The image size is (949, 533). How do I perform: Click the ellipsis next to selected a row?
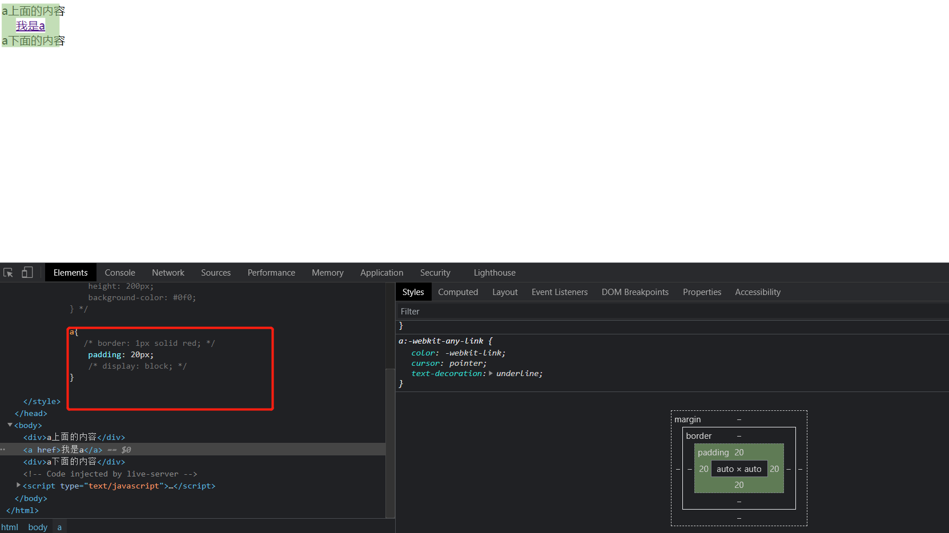[x=3, y=450]
